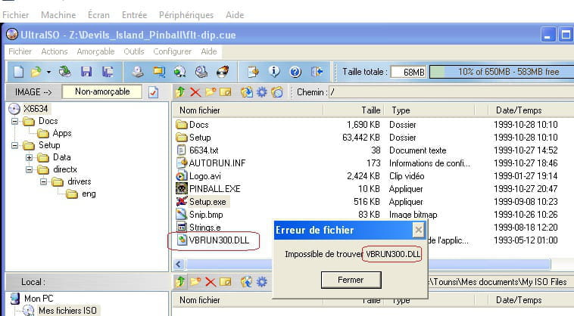The image size is (574, 316).
Task: Open VirtualBox Périphériques menu
Action: (186, 15)
